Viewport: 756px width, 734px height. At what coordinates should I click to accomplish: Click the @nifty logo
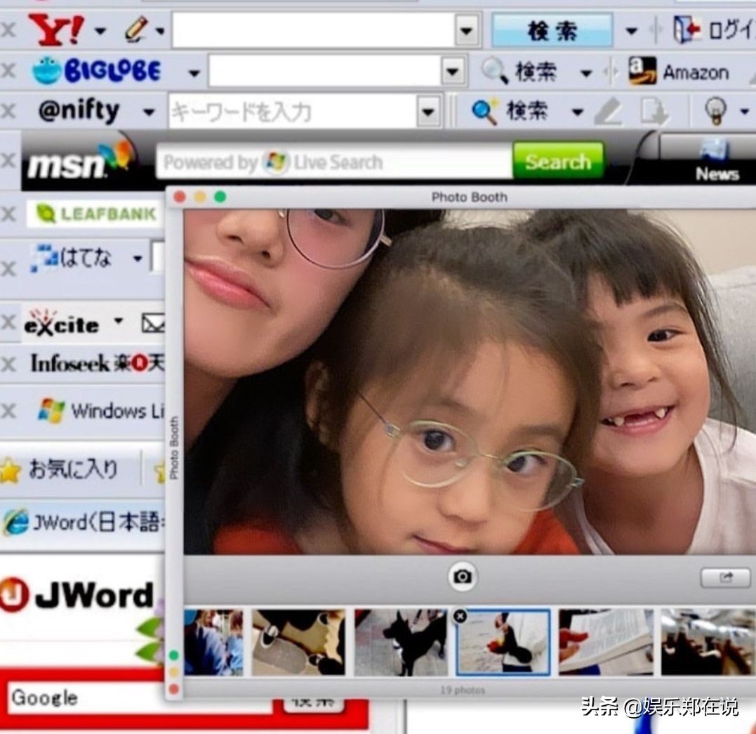[x=79, y=111]
